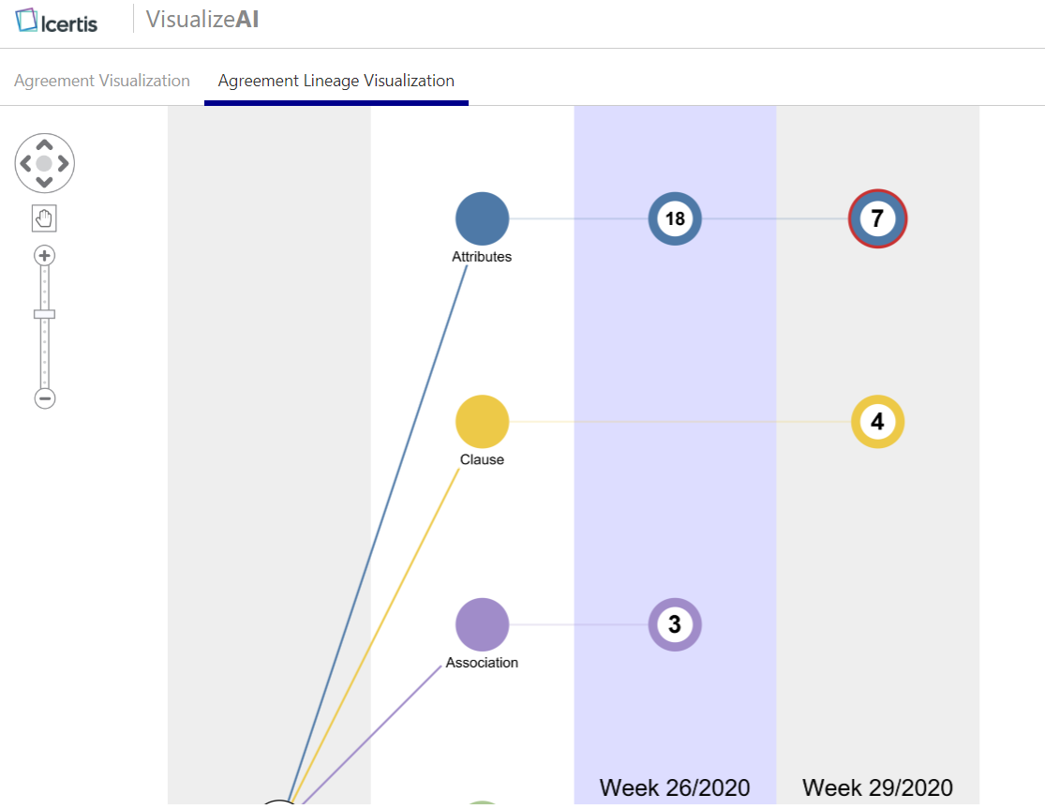
Task: Click the pan down arrow
Action: (44, 181)
